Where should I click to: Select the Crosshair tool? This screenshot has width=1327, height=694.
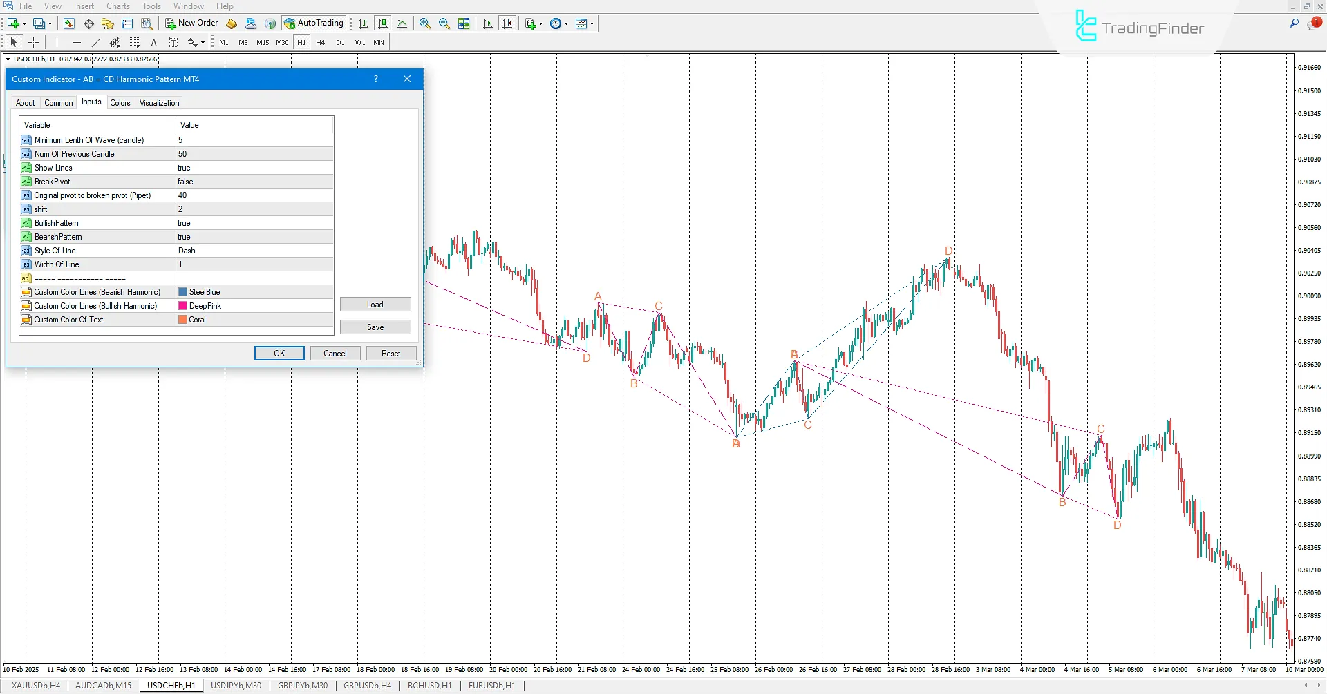(x=33, y=42)
